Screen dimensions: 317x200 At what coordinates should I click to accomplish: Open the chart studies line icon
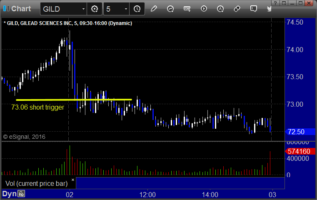pos(170,9)
